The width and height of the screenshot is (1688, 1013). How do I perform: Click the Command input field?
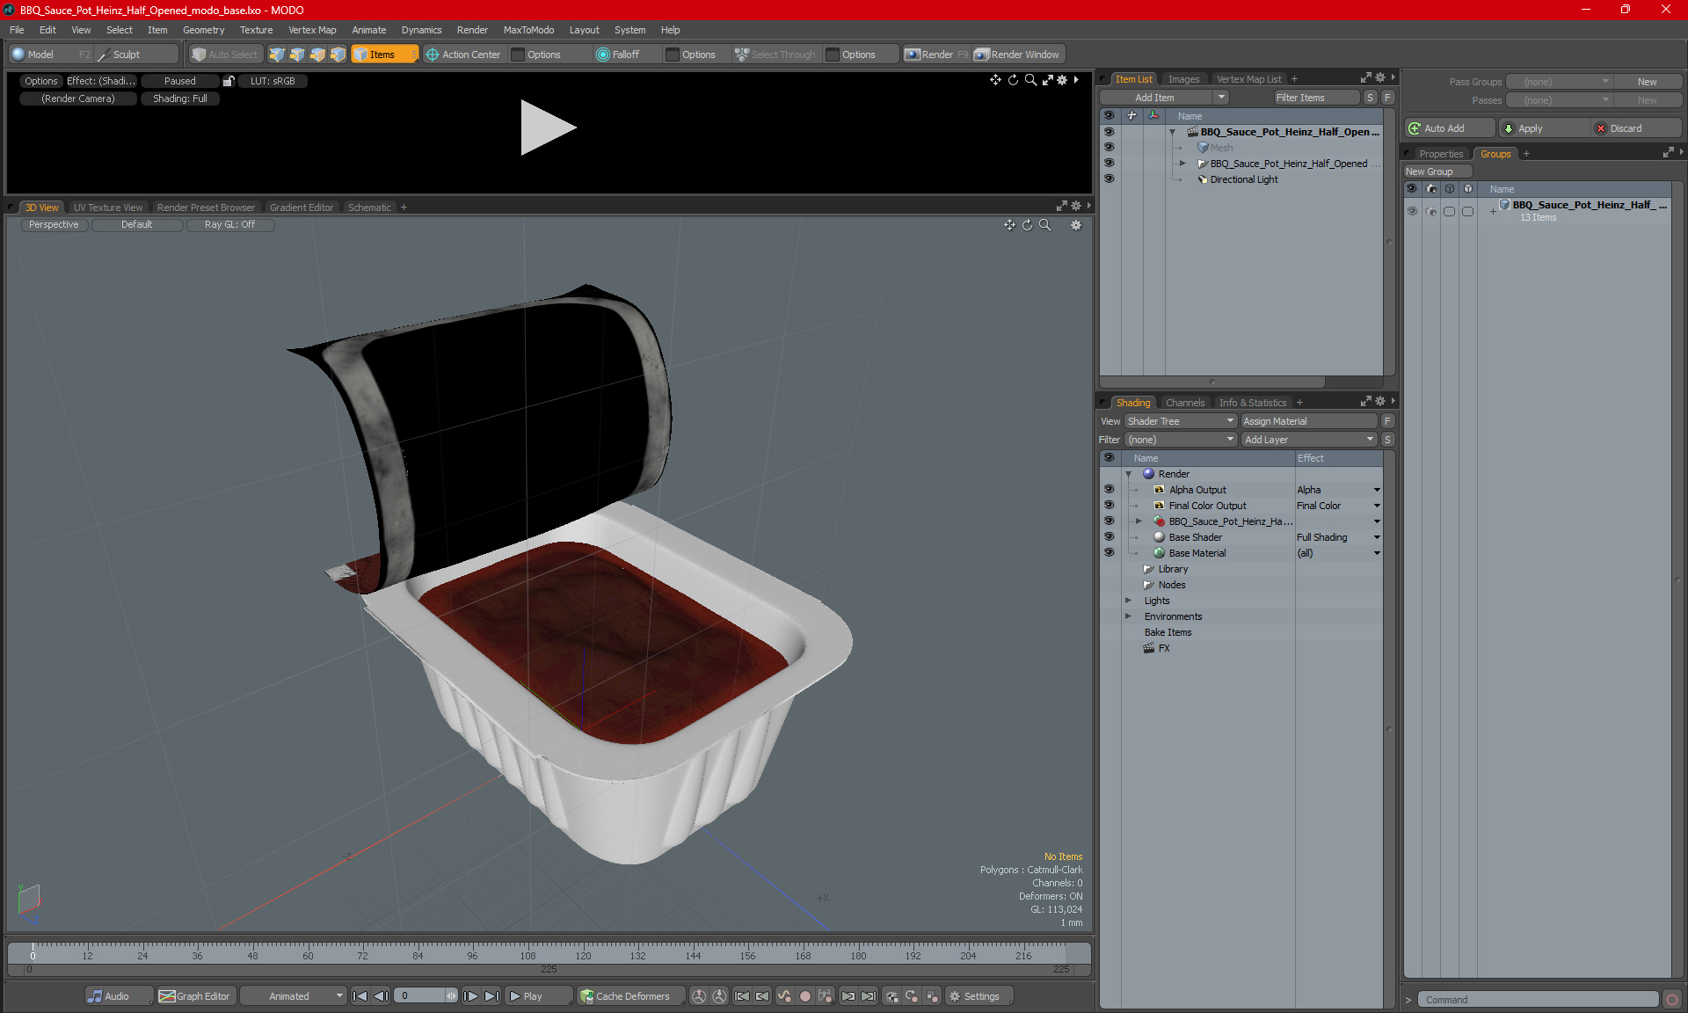pos(1539,1000)
